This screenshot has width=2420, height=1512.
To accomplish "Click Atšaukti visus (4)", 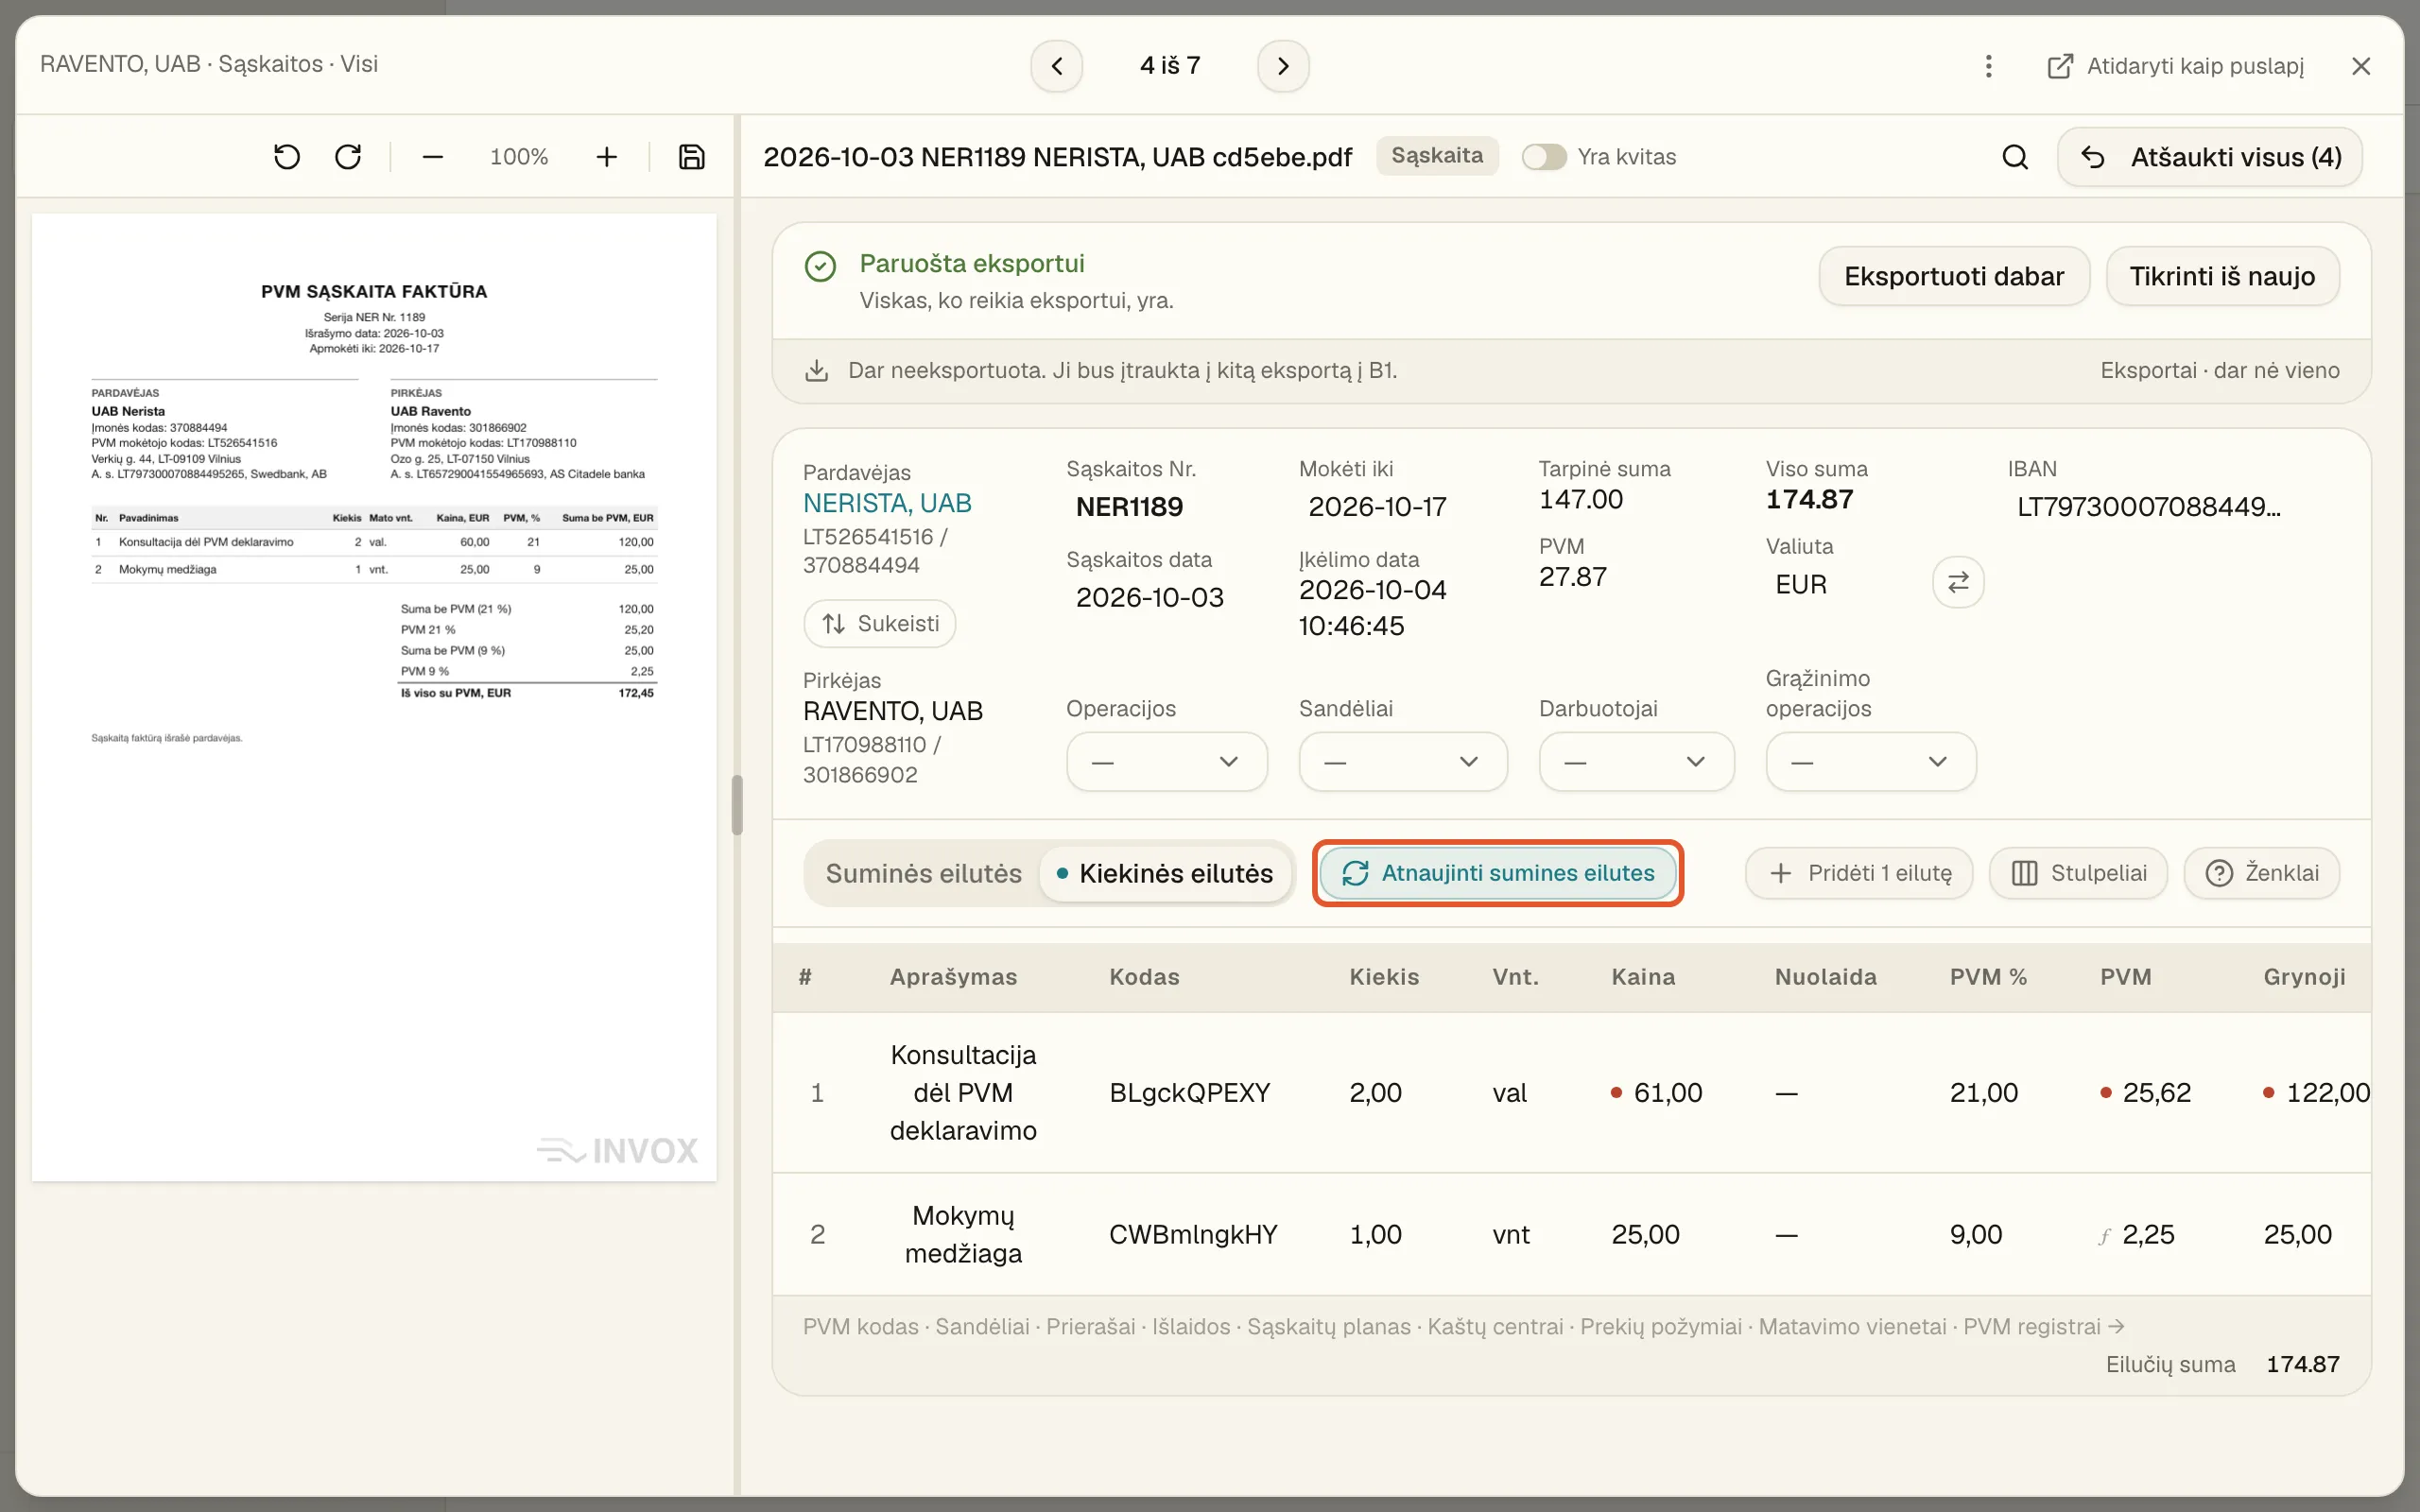I will 2210,157.
